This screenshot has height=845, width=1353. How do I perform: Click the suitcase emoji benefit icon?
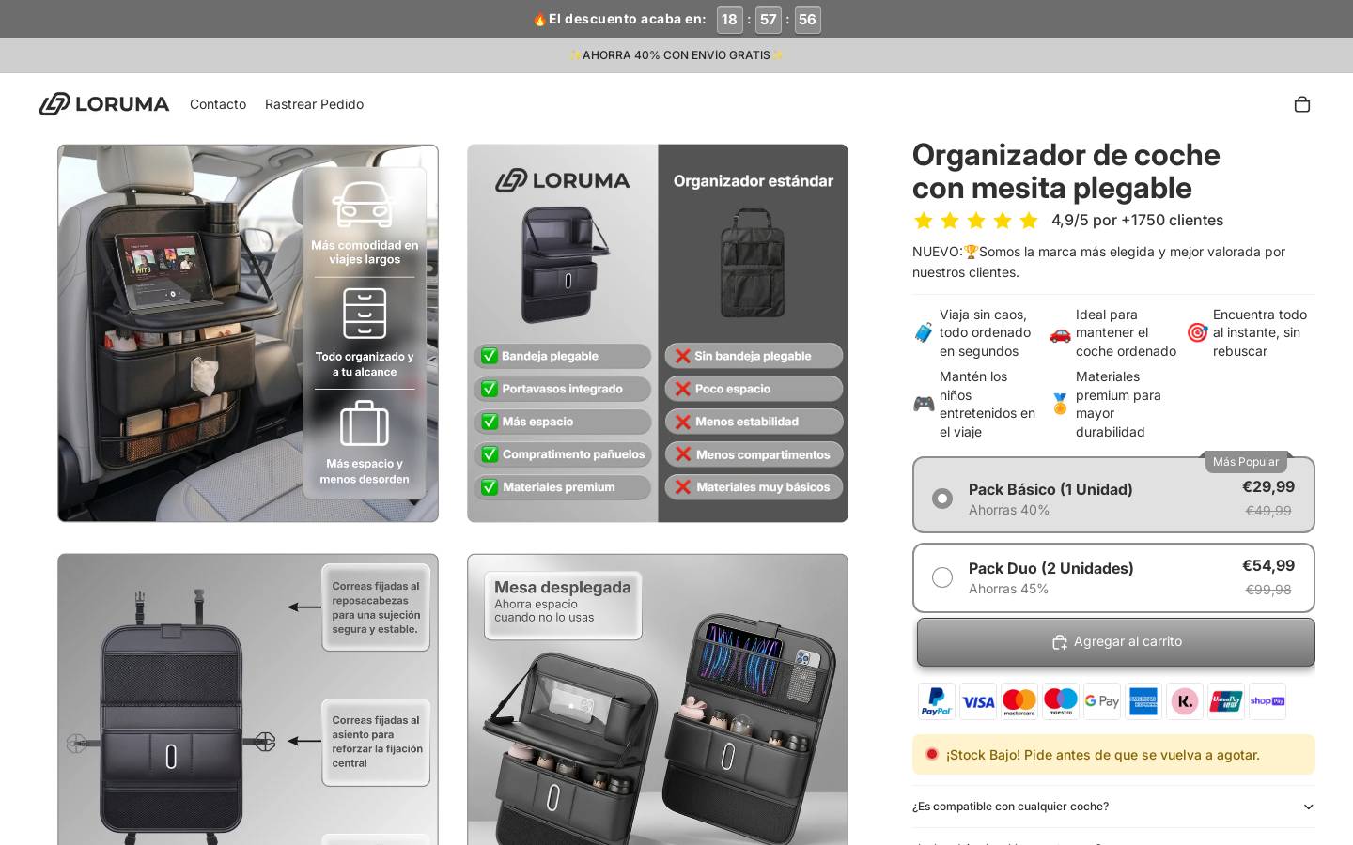click(x=924, y=332)
